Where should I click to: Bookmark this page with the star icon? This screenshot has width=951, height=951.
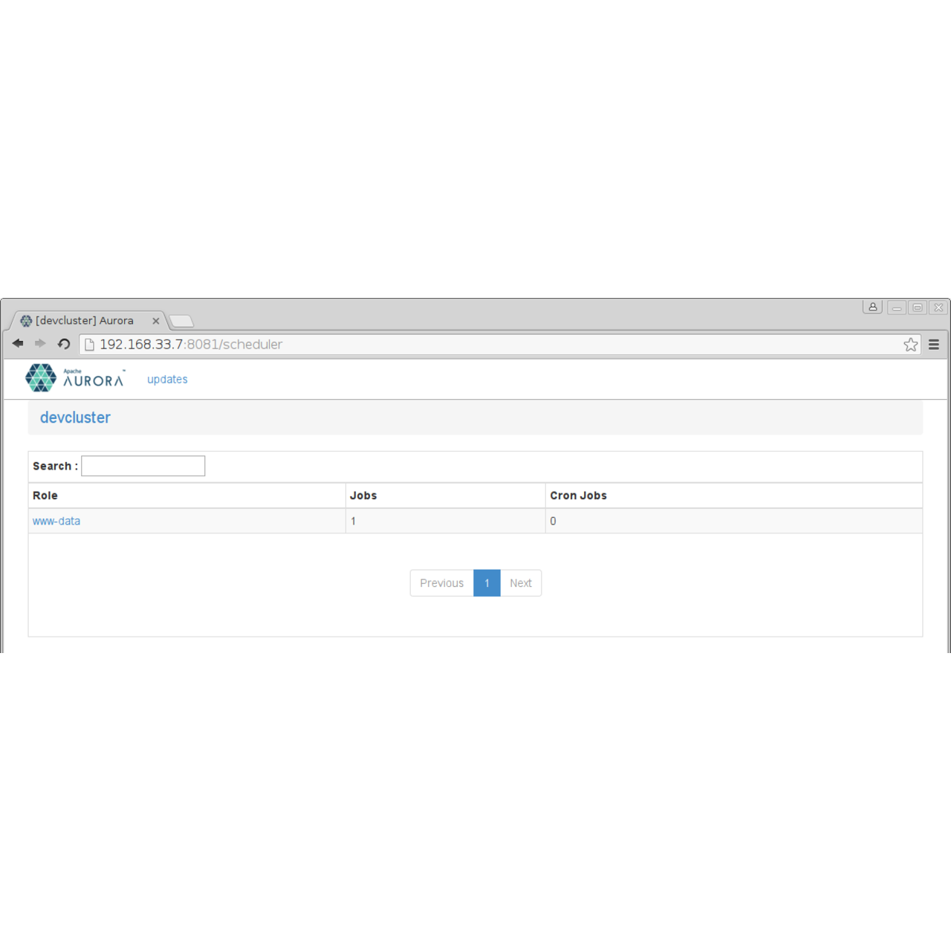pos(910,345)
